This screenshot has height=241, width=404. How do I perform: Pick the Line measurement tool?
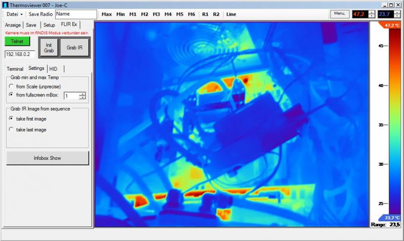pos(231,14)
